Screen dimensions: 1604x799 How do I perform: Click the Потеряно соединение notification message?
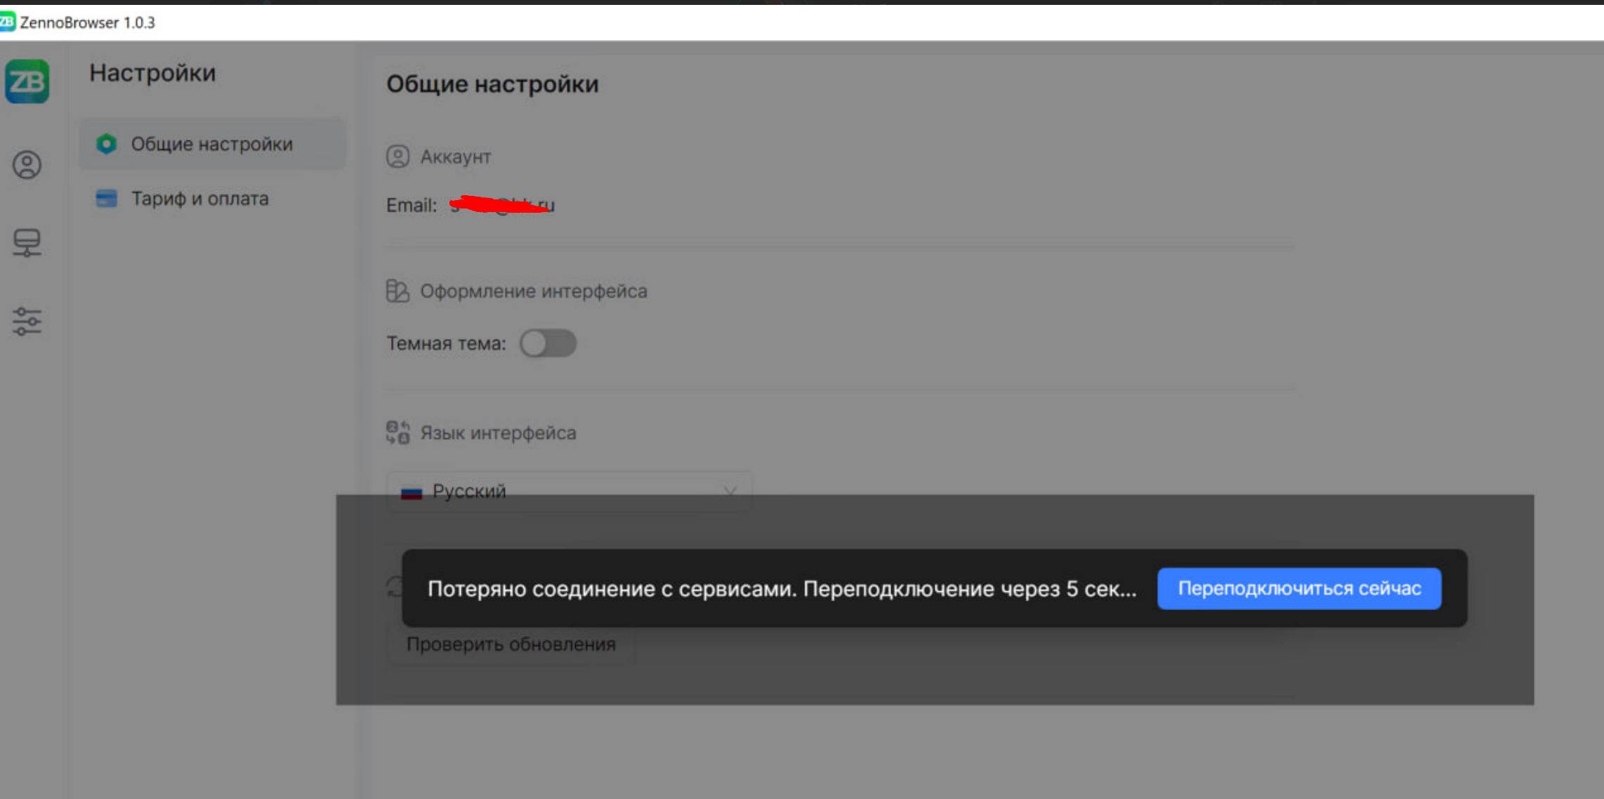(781, 588)
